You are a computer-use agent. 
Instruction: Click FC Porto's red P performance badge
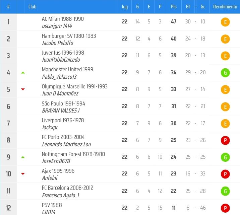coord(225,141)
